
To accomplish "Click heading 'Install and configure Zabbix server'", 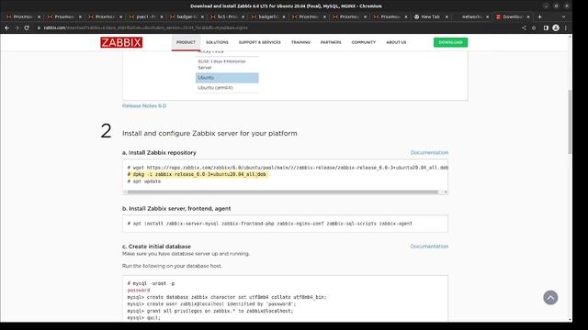I will coord(209,134).
